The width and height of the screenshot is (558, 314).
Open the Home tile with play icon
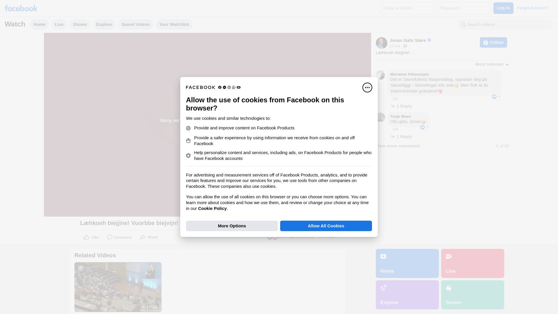tap(407, 263)
